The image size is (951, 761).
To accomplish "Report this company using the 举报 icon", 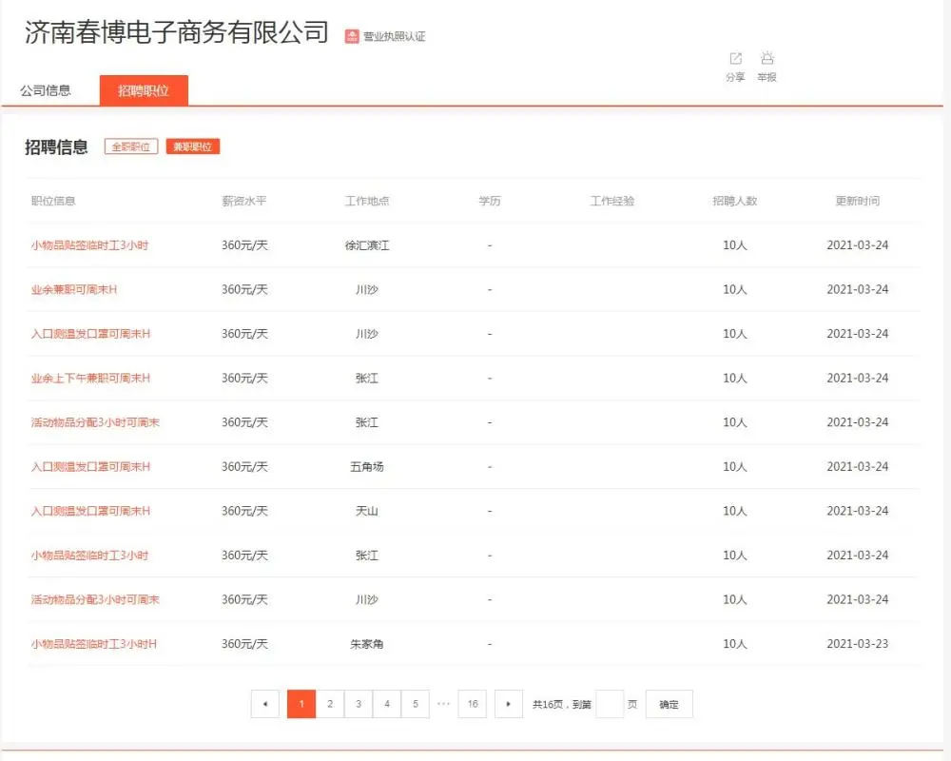I will click(x=767, y=65).
